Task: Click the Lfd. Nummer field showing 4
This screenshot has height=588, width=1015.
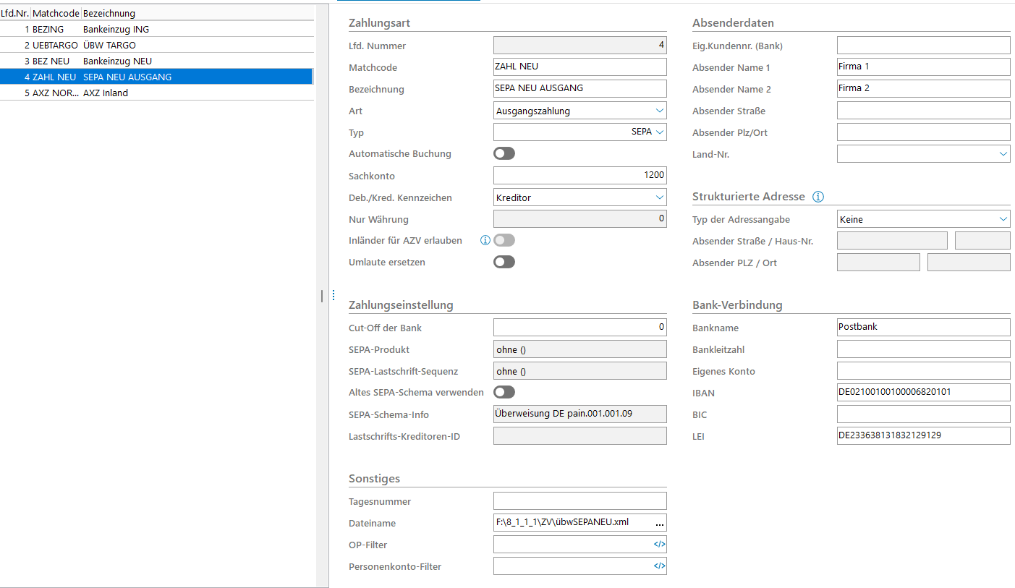Action: [579, 45]
